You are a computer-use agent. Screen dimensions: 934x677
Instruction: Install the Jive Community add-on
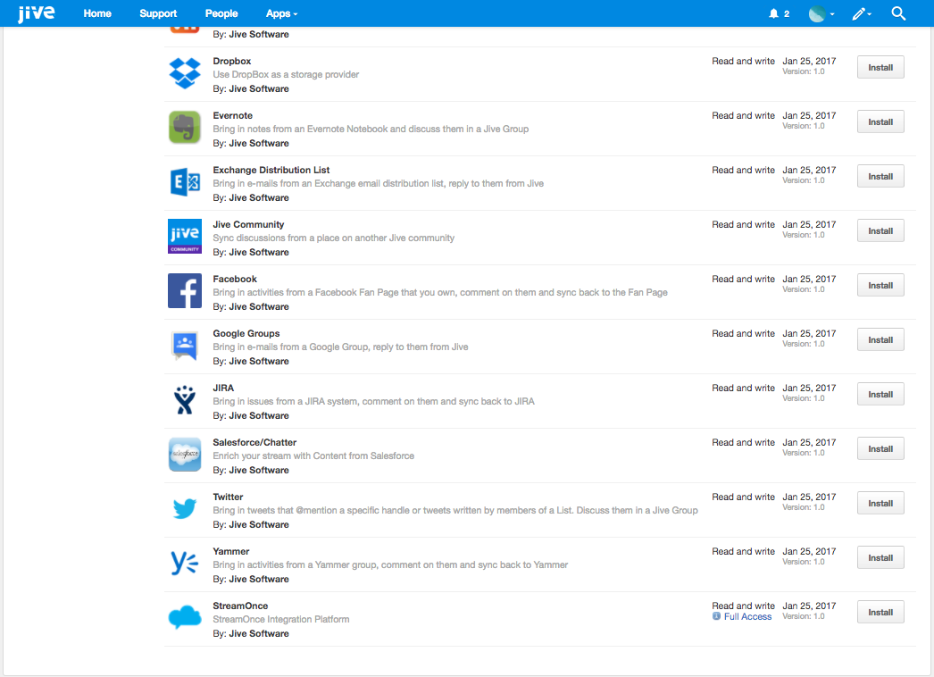point(880,230)
